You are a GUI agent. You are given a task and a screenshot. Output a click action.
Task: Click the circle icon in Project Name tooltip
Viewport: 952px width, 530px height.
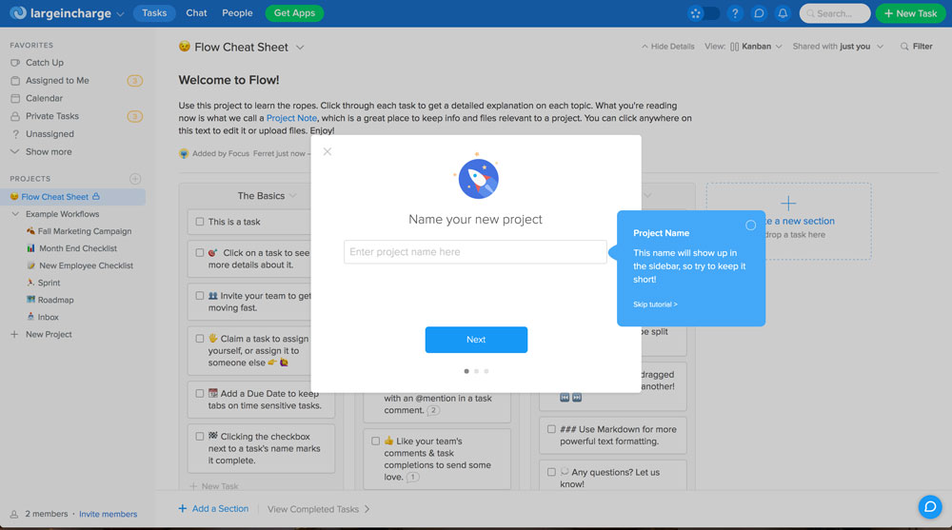750,226
